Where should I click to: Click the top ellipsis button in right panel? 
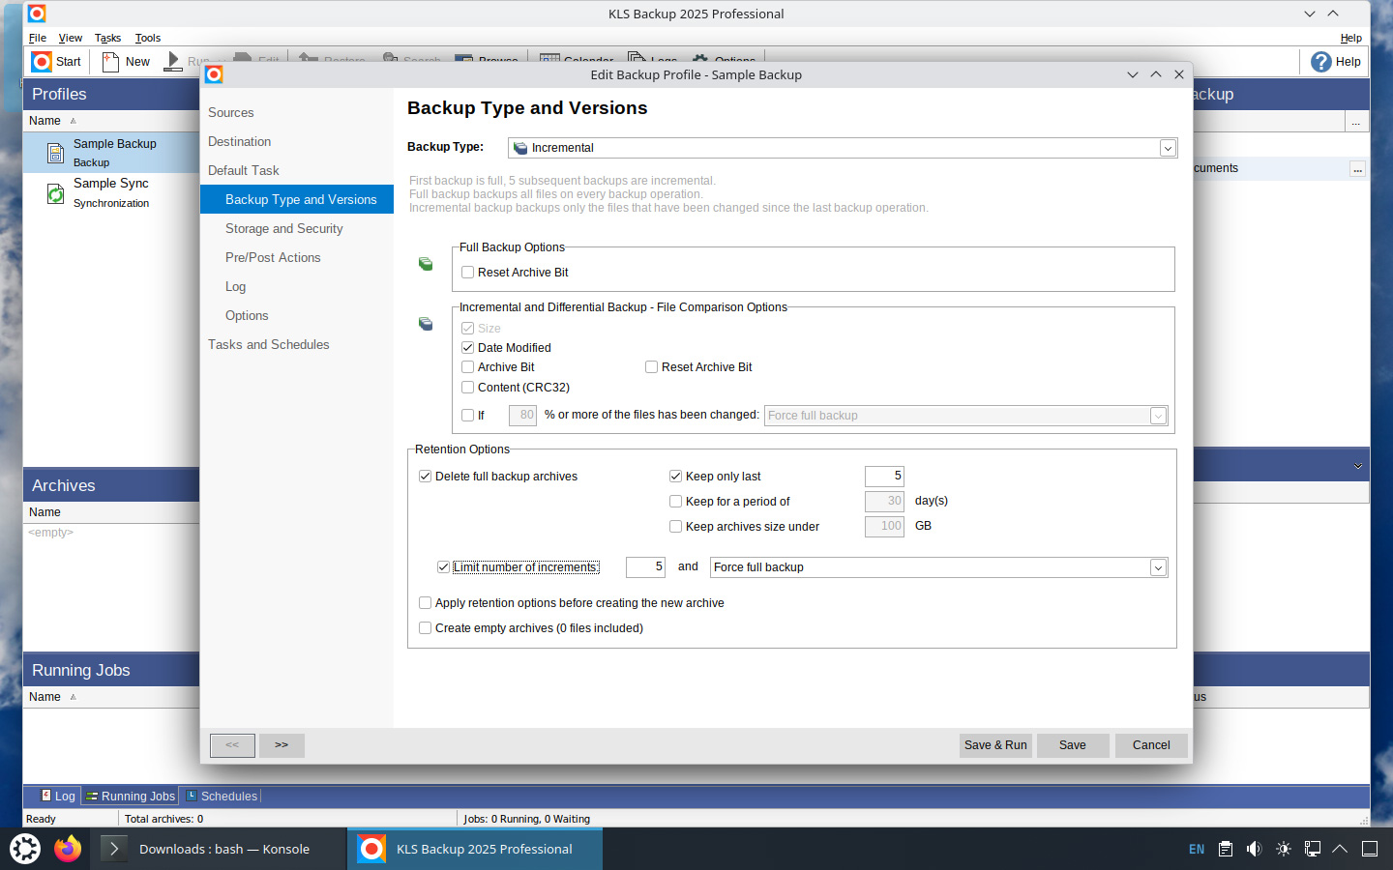pos(1356,122)
